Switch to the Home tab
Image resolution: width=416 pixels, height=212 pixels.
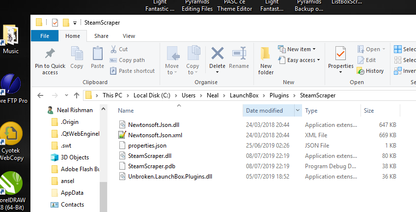click(73, 36)
